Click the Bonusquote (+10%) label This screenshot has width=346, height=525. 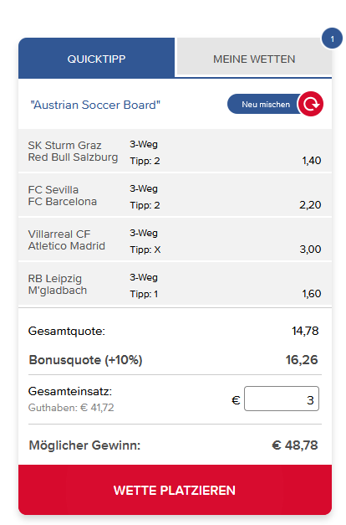[x=85, y=360]
